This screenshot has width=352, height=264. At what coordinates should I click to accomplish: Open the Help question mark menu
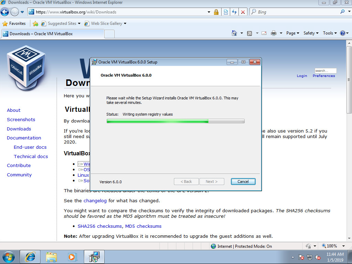coord(344,33)
